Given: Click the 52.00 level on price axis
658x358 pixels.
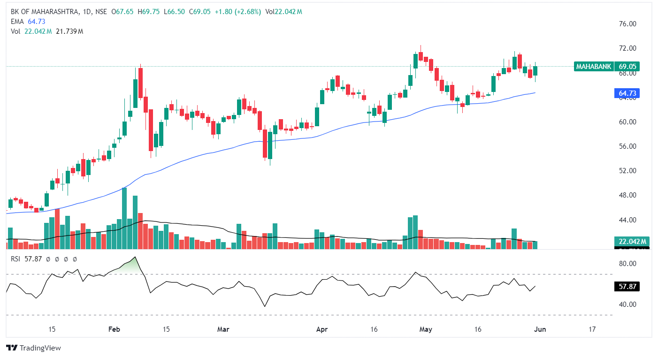Looking at the screenshot, I should tap(627, 171).
